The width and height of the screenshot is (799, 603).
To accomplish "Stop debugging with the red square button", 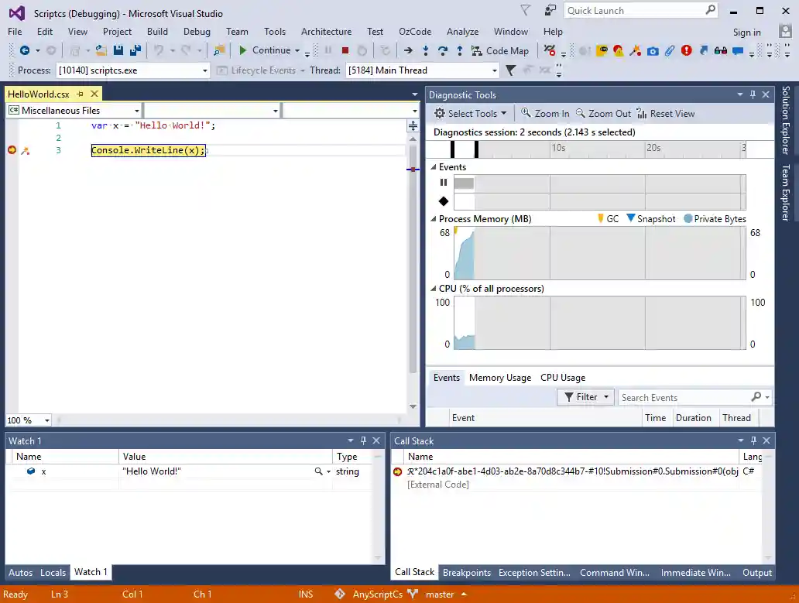I will click(x=345, y=50).
